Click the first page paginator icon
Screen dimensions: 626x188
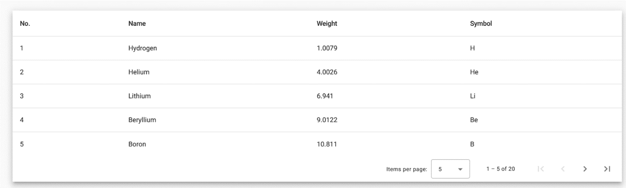click(541, 169)
